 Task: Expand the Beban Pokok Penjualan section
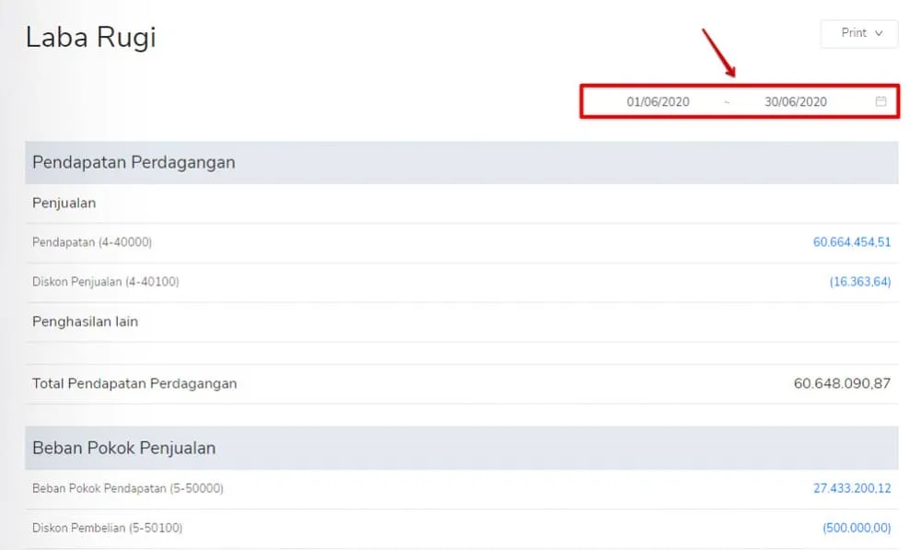tap(124, 448)
